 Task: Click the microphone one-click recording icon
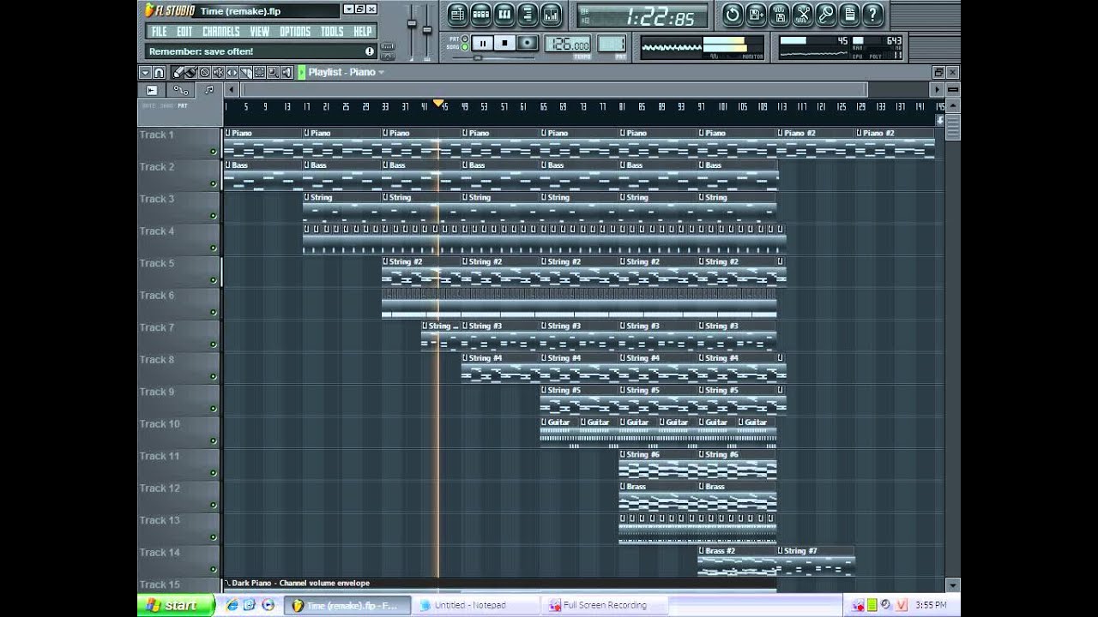(825, 14)
